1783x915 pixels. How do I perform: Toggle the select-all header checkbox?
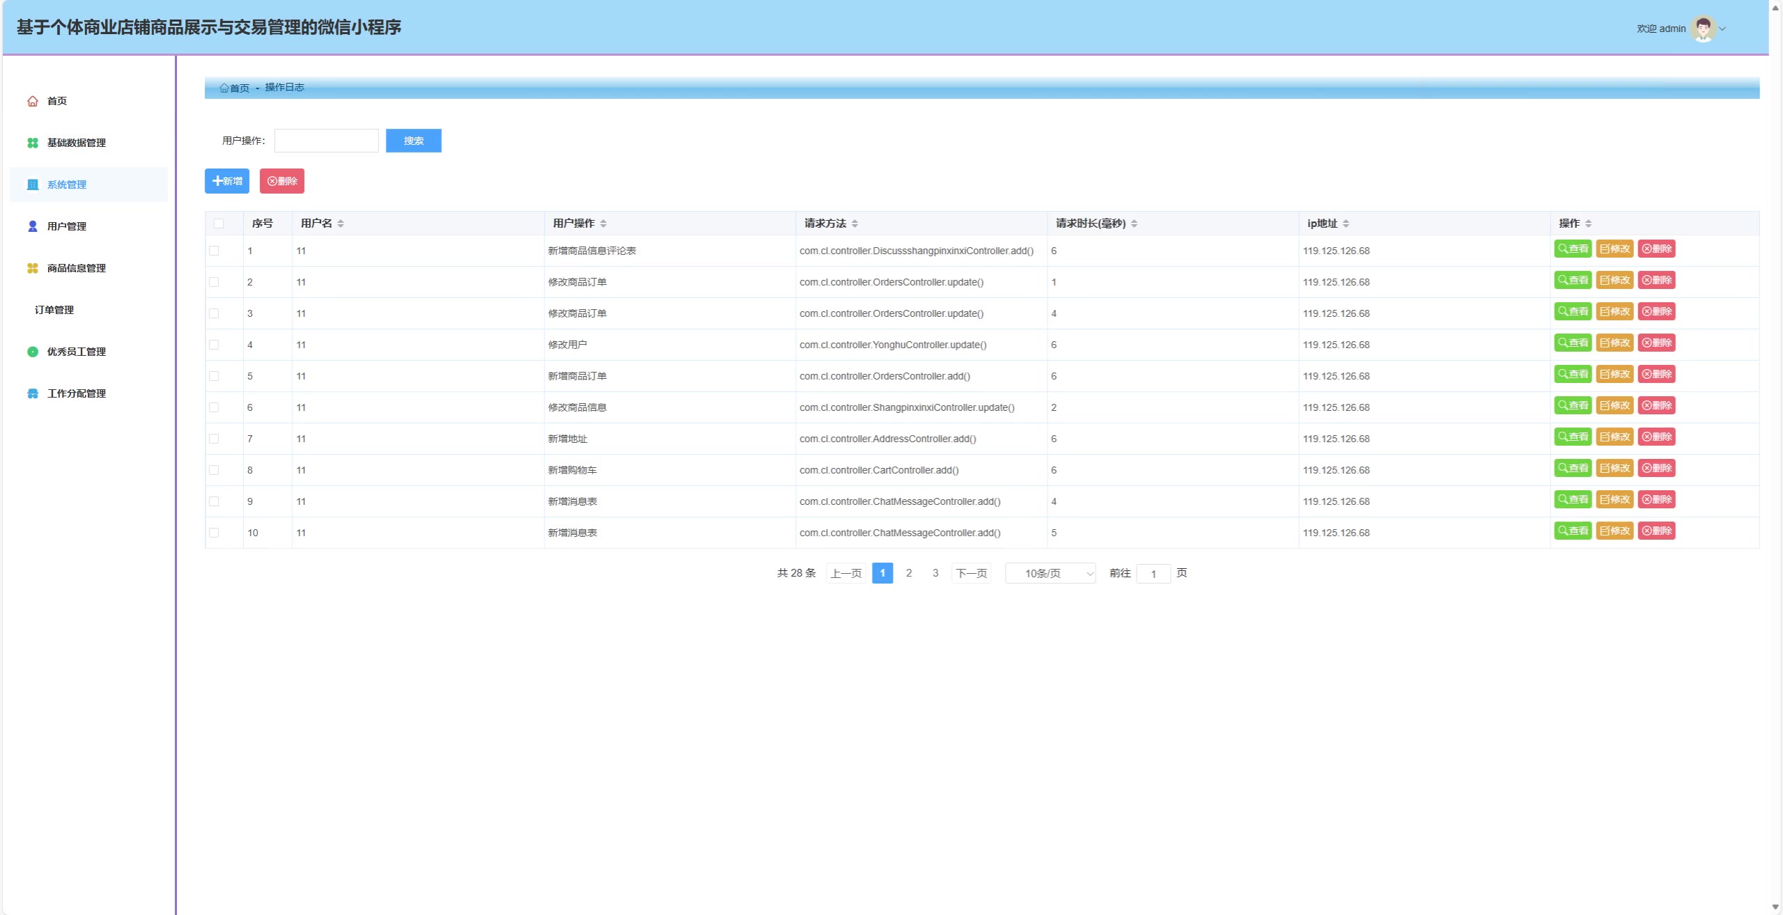point(219,224)
